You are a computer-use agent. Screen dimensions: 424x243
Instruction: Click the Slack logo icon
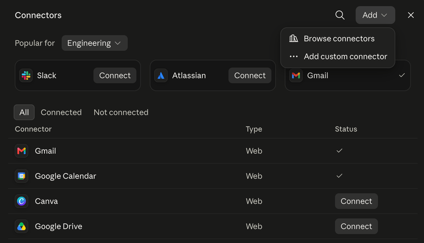point(26,75)
